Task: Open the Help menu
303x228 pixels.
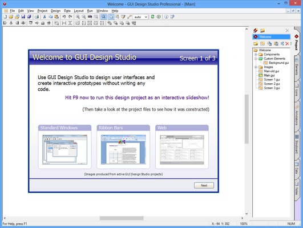Action: pyautogui.click(x=115, y=11)
